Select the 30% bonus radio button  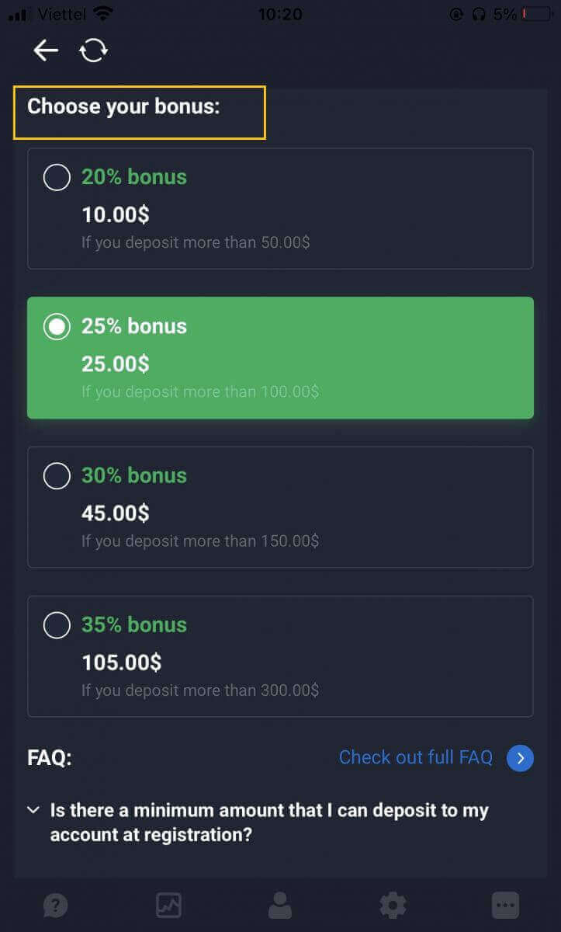(57, 475)
